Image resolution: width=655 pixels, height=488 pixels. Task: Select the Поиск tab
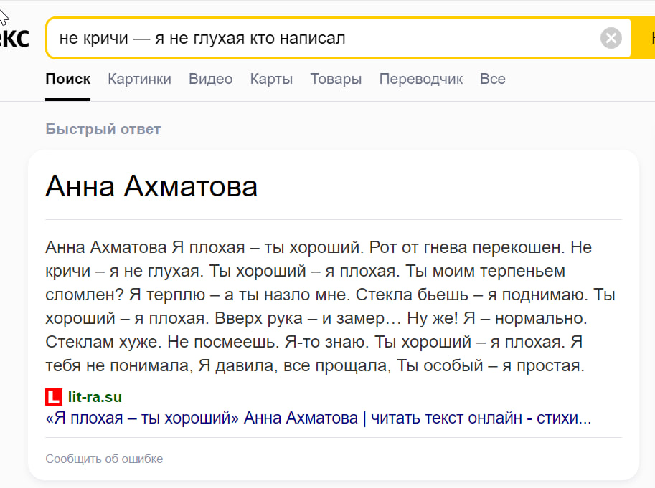[x=67, y=79]
